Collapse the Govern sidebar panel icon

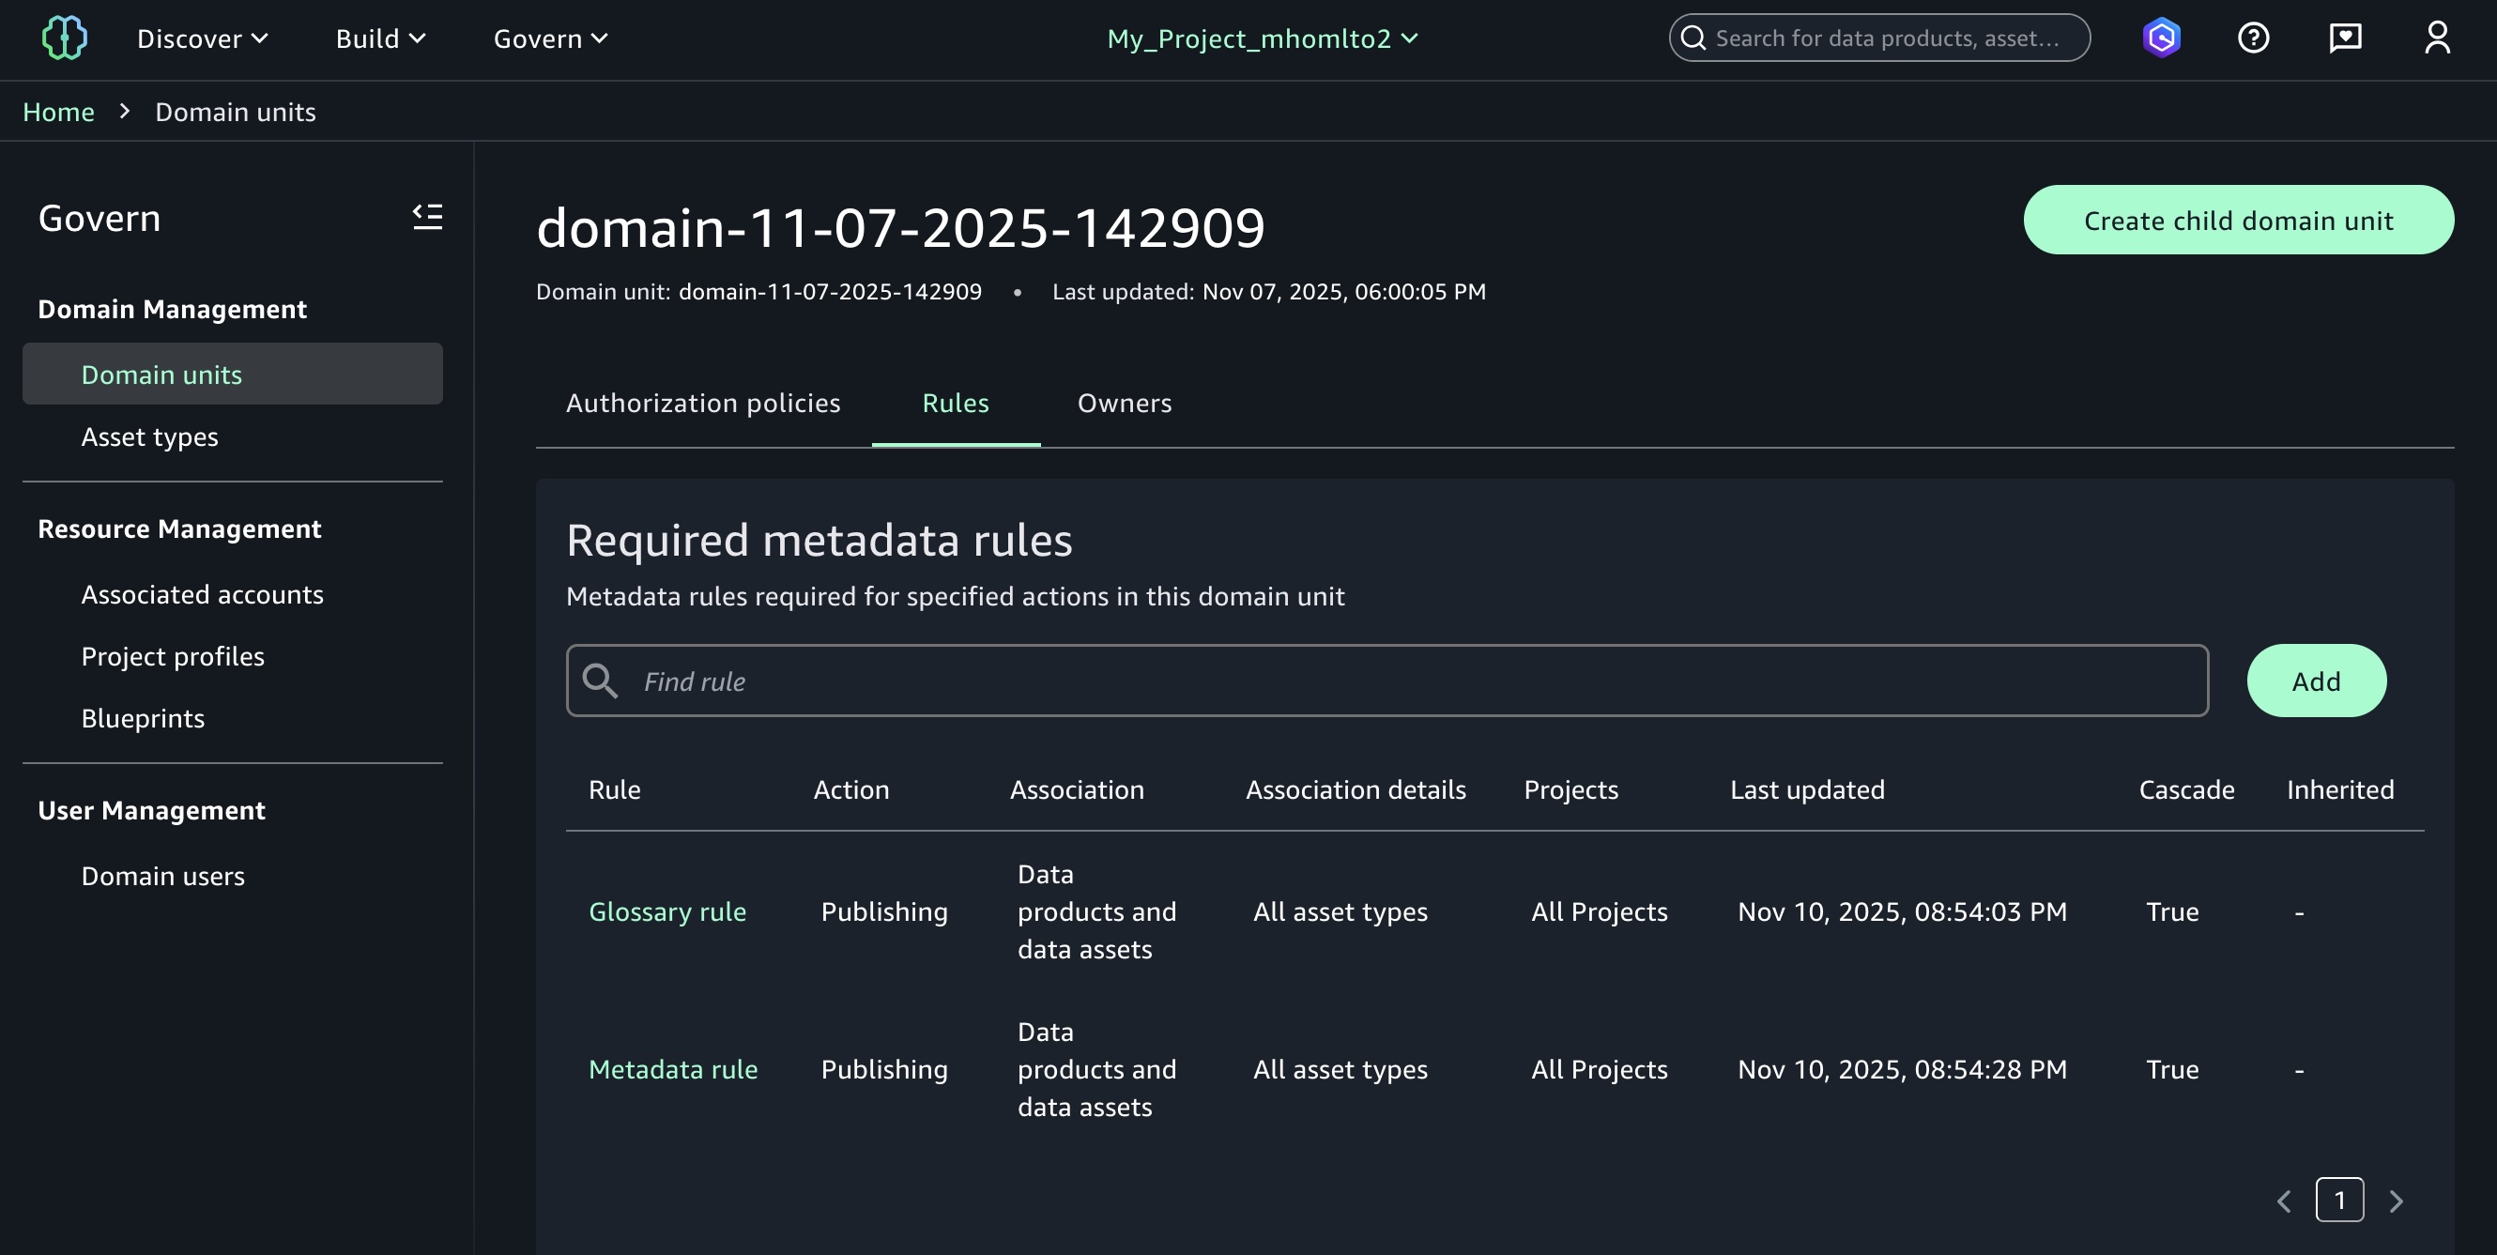[427, 216]
